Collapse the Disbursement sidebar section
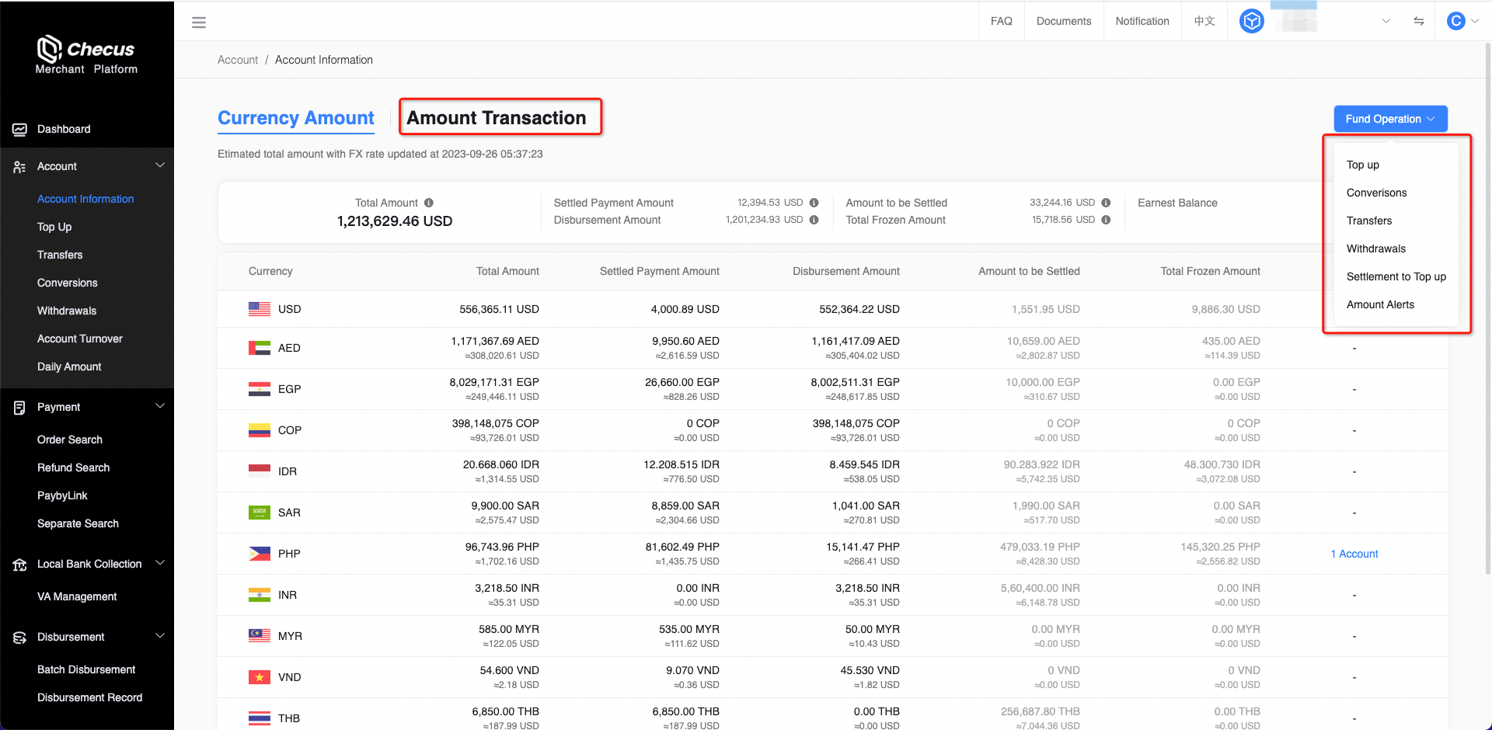This screenshot has height=730, width=1492. coord(160,636)
